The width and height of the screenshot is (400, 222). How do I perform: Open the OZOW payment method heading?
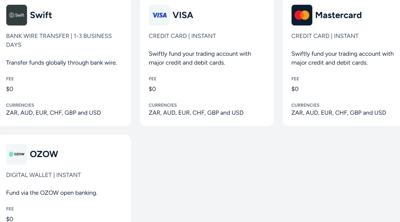[44, 154]
